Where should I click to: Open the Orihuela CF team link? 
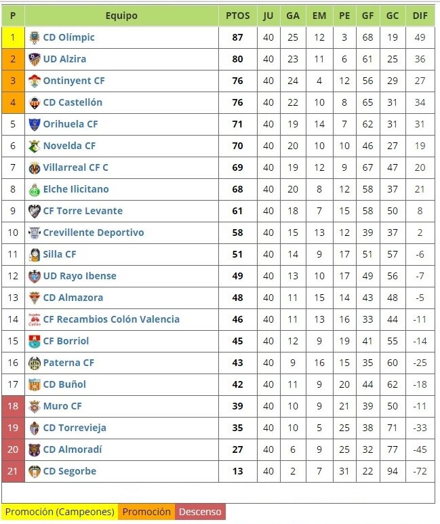(71, 124)
